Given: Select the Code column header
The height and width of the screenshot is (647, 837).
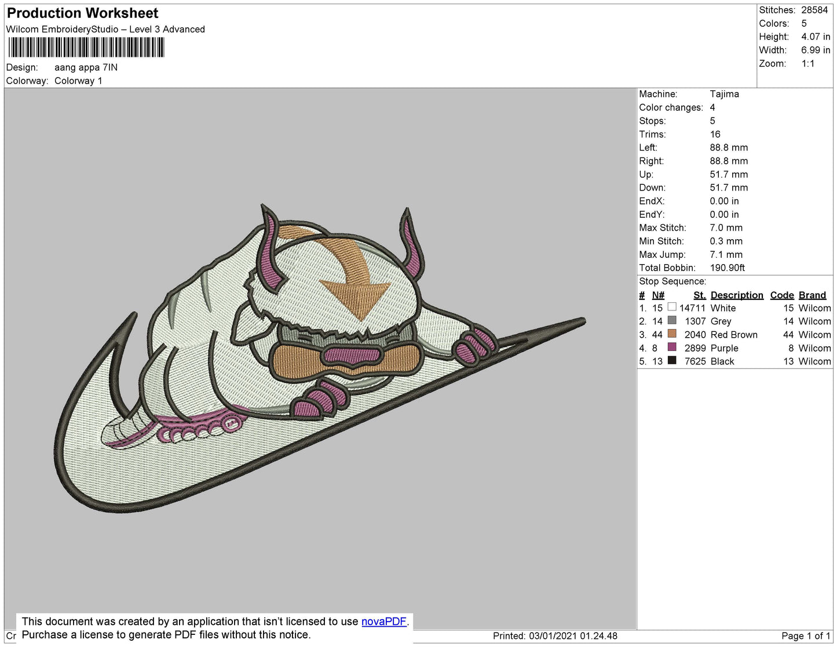Looking at the screenshot, I should [x=781, y=295].
